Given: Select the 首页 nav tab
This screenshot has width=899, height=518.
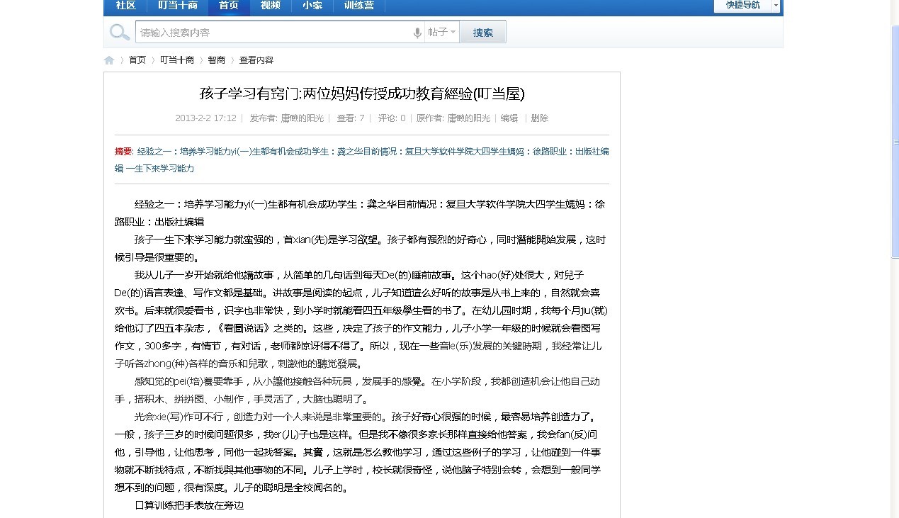Looking at the screenshot, I should pyautogui.click(x=229, y=6).
